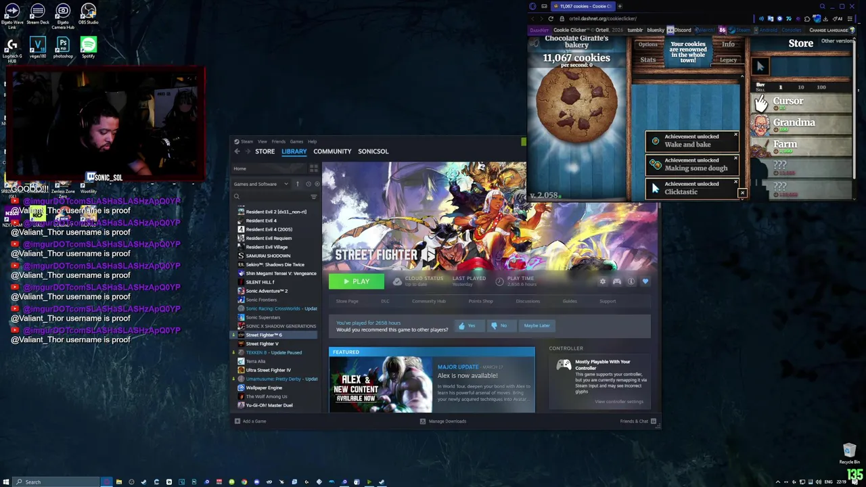Open the OBS Studio desktop shortcut
This screenshot has width=866, height=487.
click(88, 15)
